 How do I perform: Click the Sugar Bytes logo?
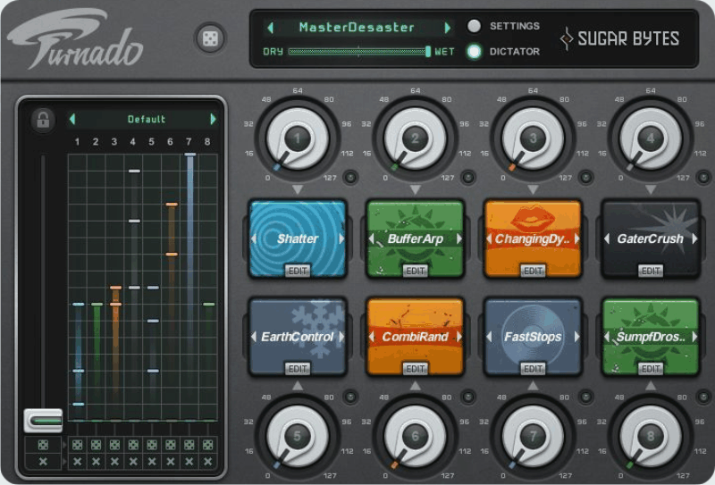pos(620,38)
